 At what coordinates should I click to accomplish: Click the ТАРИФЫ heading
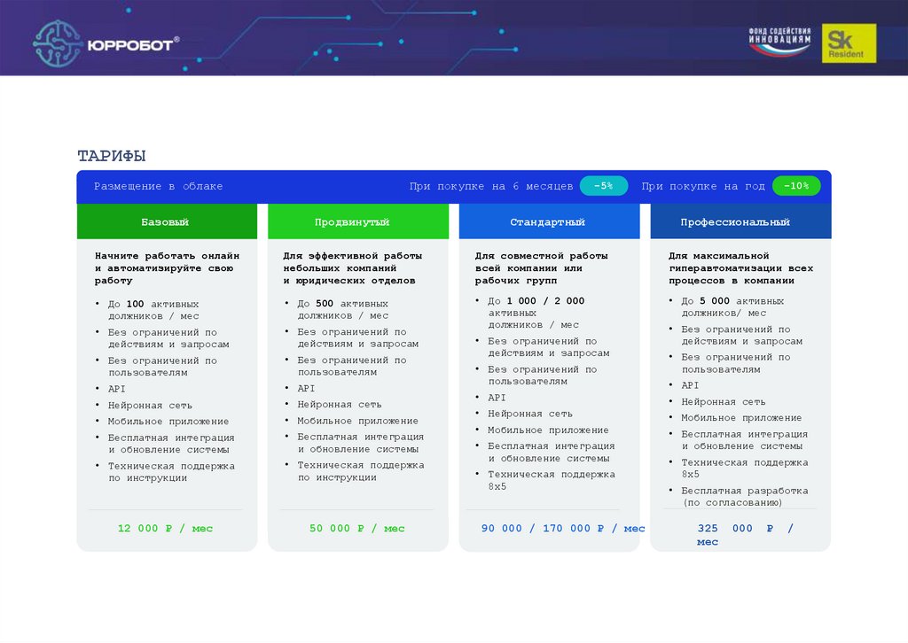pyautogui.click(x=111, y=156)
